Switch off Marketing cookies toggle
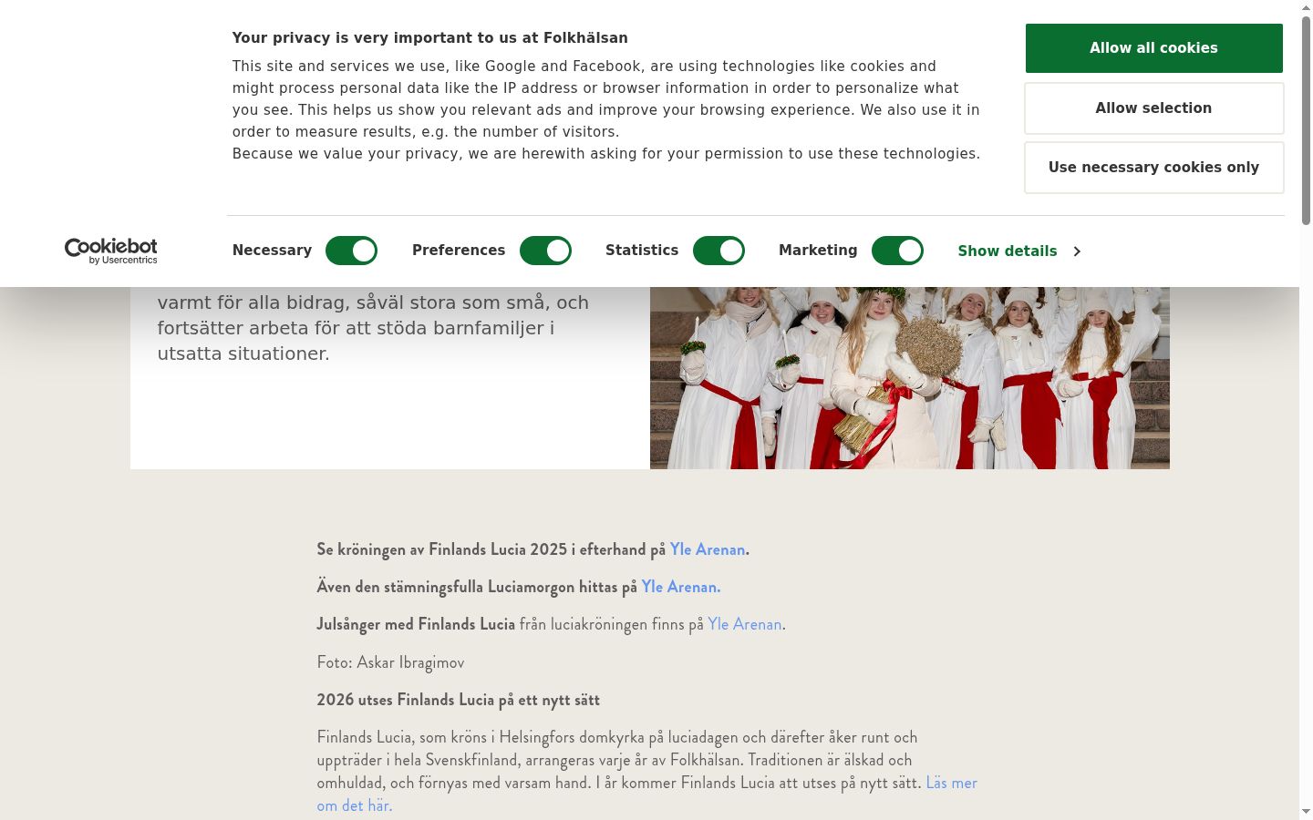Image resolution: width=1313 pixels, height=820 pixels. pyautogui.click(x=897, y=251)
